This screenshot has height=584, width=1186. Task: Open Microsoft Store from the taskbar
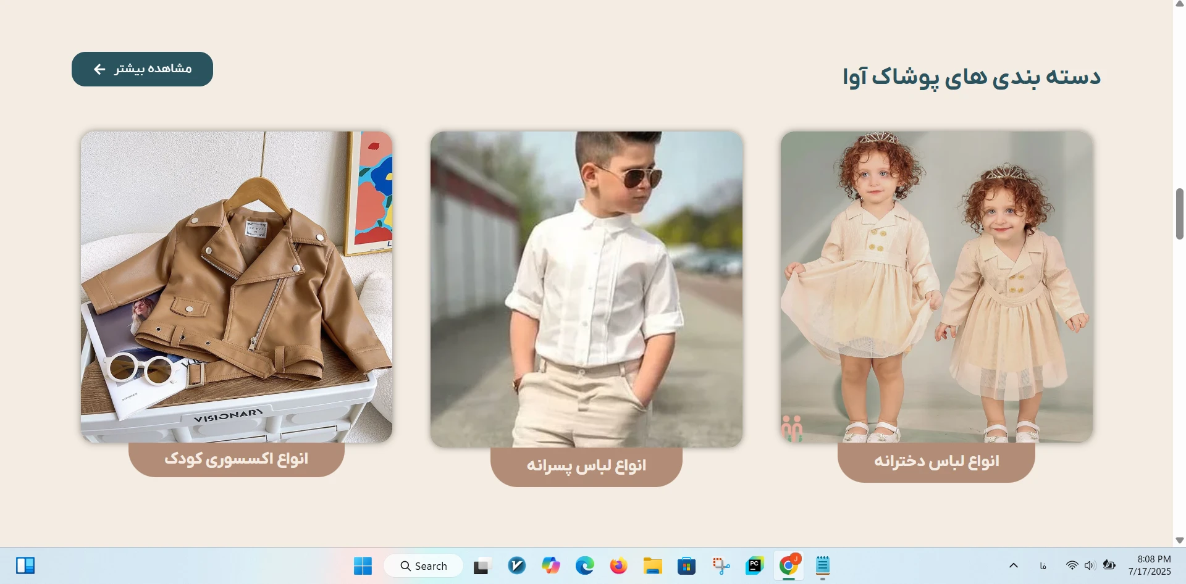(x=686, y=565)
